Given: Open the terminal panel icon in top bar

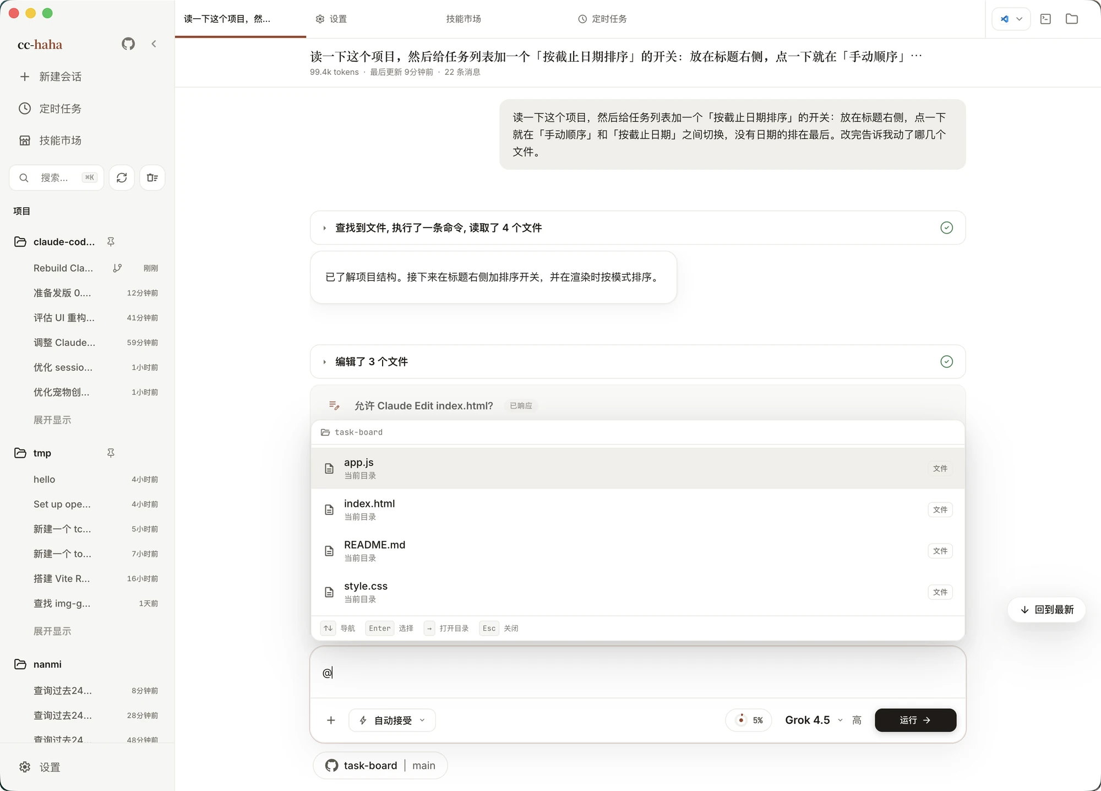Looking at the screenshot, I should coord(1045,19).
